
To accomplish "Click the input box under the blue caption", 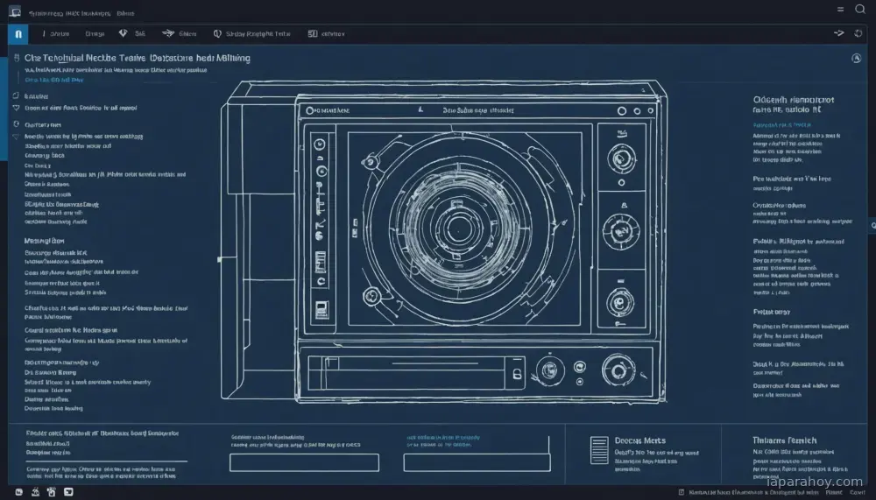I will click(477, 462).
